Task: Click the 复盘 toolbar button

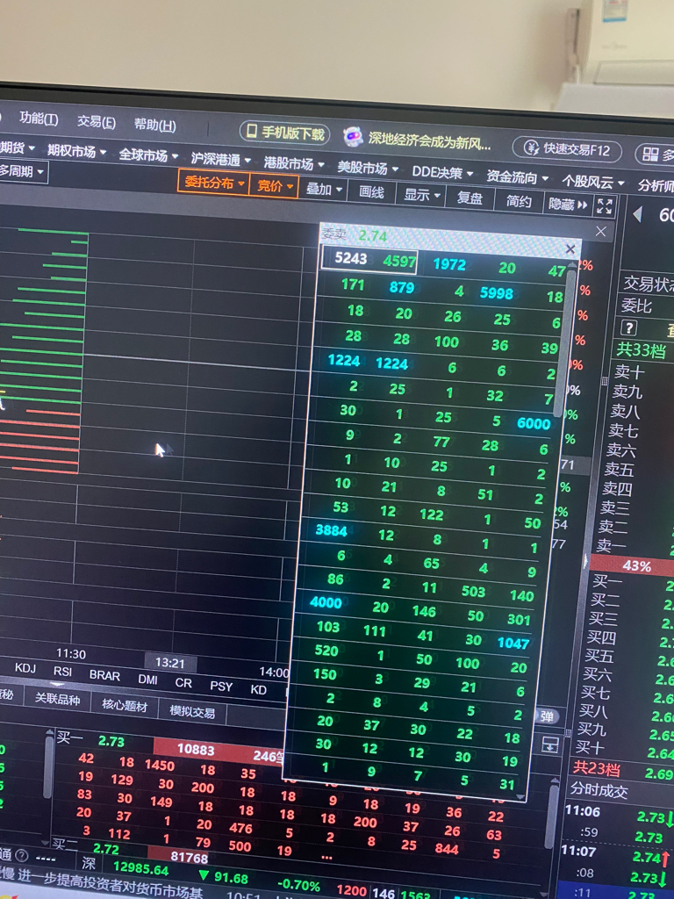Action: tap(470, 198)
